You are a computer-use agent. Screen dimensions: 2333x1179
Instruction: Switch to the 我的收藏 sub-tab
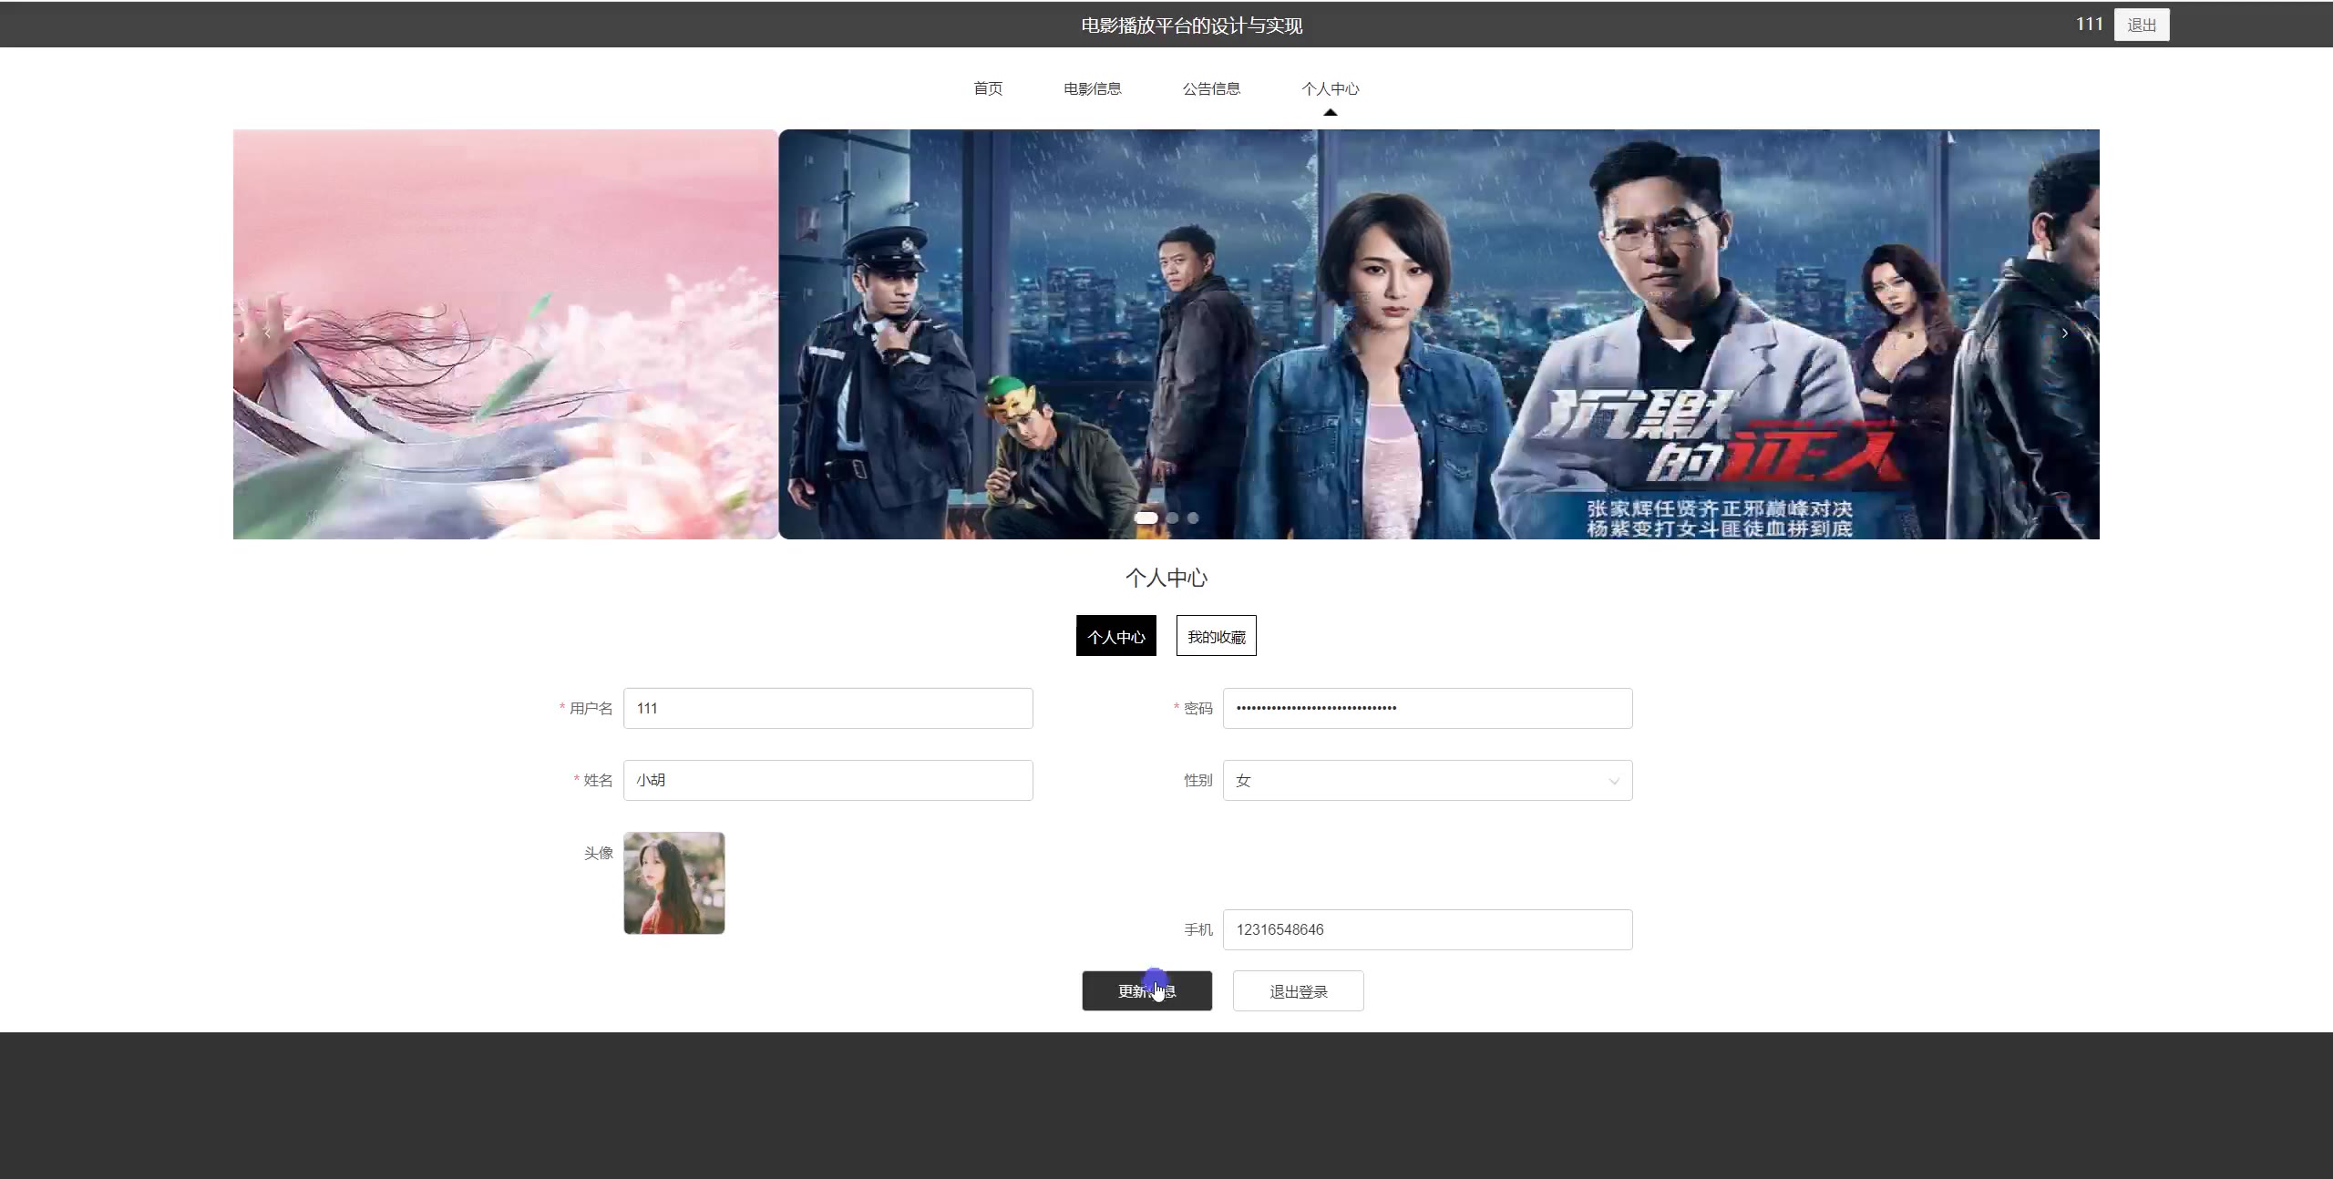1216,636
